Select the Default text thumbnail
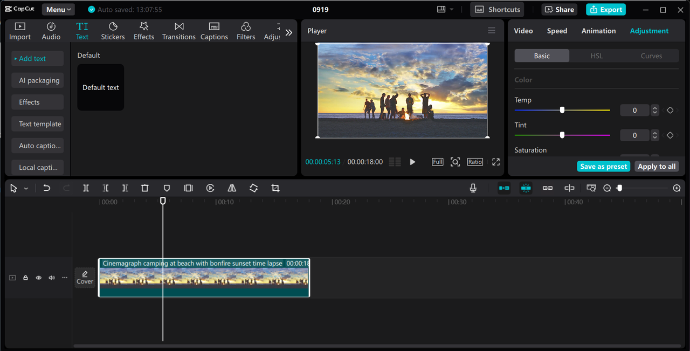690x351 pixels. [101, 87]
